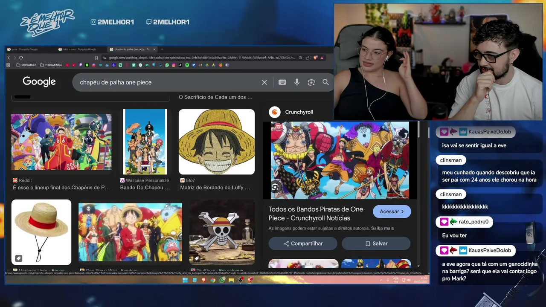The height and width of the screenshot is (307, 546).
Task: Open the taskbar clock and date
Action: 419,280
